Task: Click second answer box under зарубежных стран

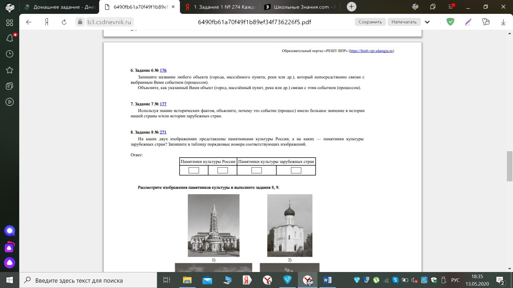Action: pyautogui.click(x=296, y=170)
